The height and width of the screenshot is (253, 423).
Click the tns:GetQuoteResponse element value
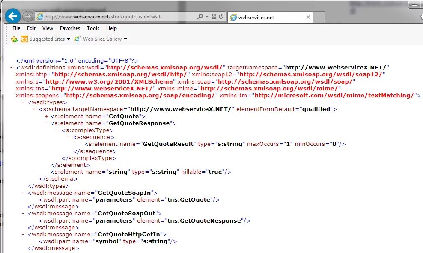(x=204, y=220)
